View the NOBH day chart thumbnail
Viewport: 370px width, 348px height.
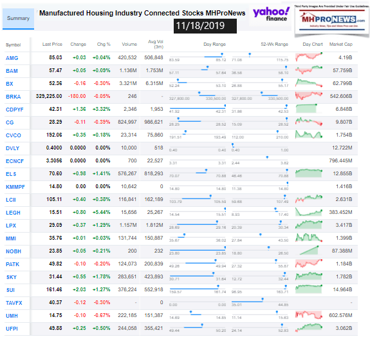[309, 250]
